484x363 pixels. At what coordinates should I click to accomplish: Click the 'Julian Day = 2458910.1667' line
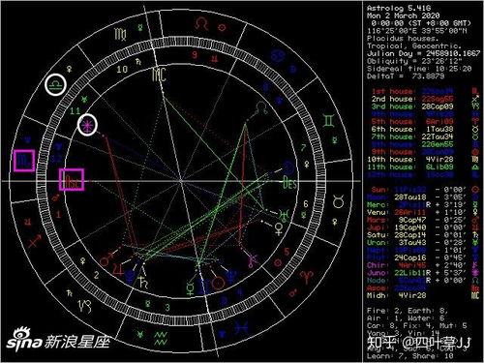[424, 53]
